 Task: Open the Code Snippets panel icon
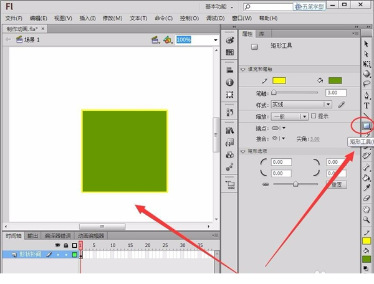point(229,143)
